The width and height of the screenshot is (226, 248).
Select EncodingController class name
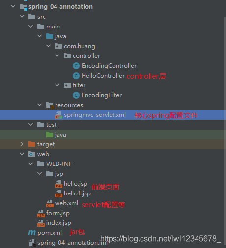pos(109,66)
